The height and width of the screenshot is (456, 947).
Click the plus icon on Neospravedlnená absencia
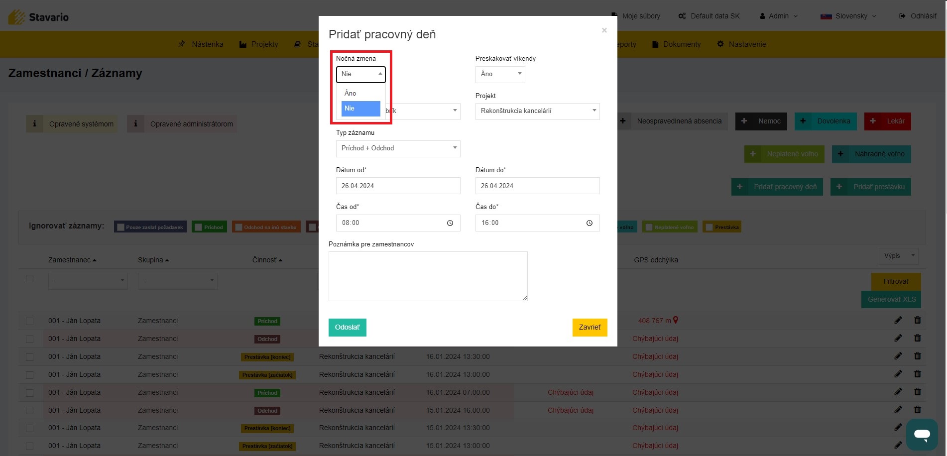click(622, 121)
